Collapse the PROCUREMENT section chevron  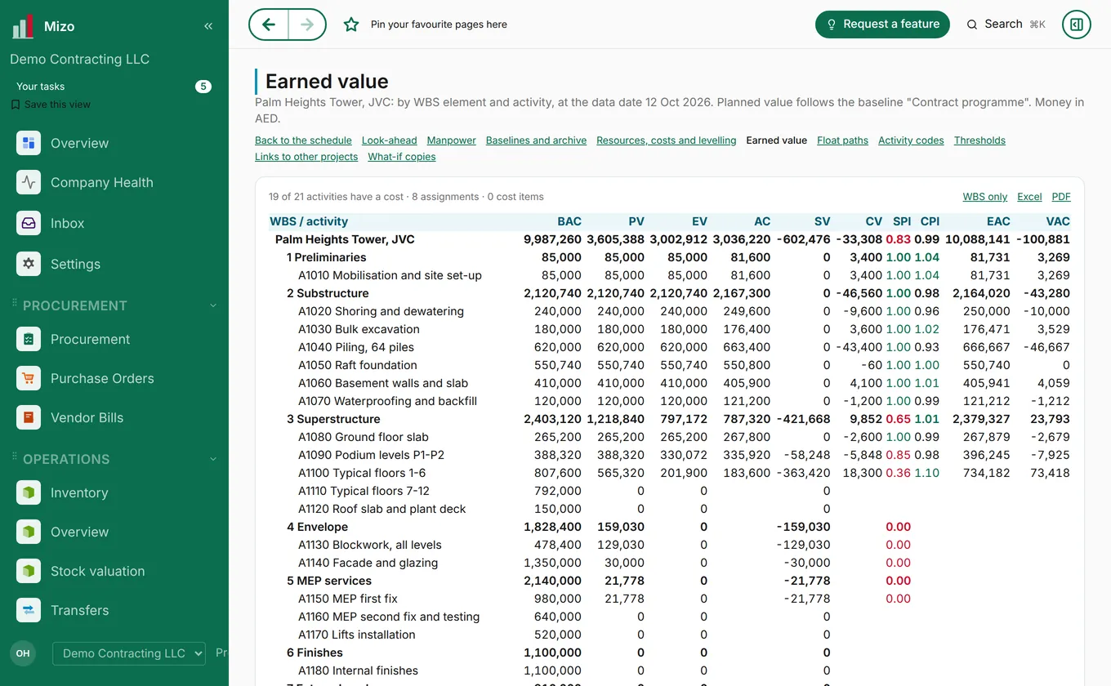pyautogui.click(x=213, y=305)
